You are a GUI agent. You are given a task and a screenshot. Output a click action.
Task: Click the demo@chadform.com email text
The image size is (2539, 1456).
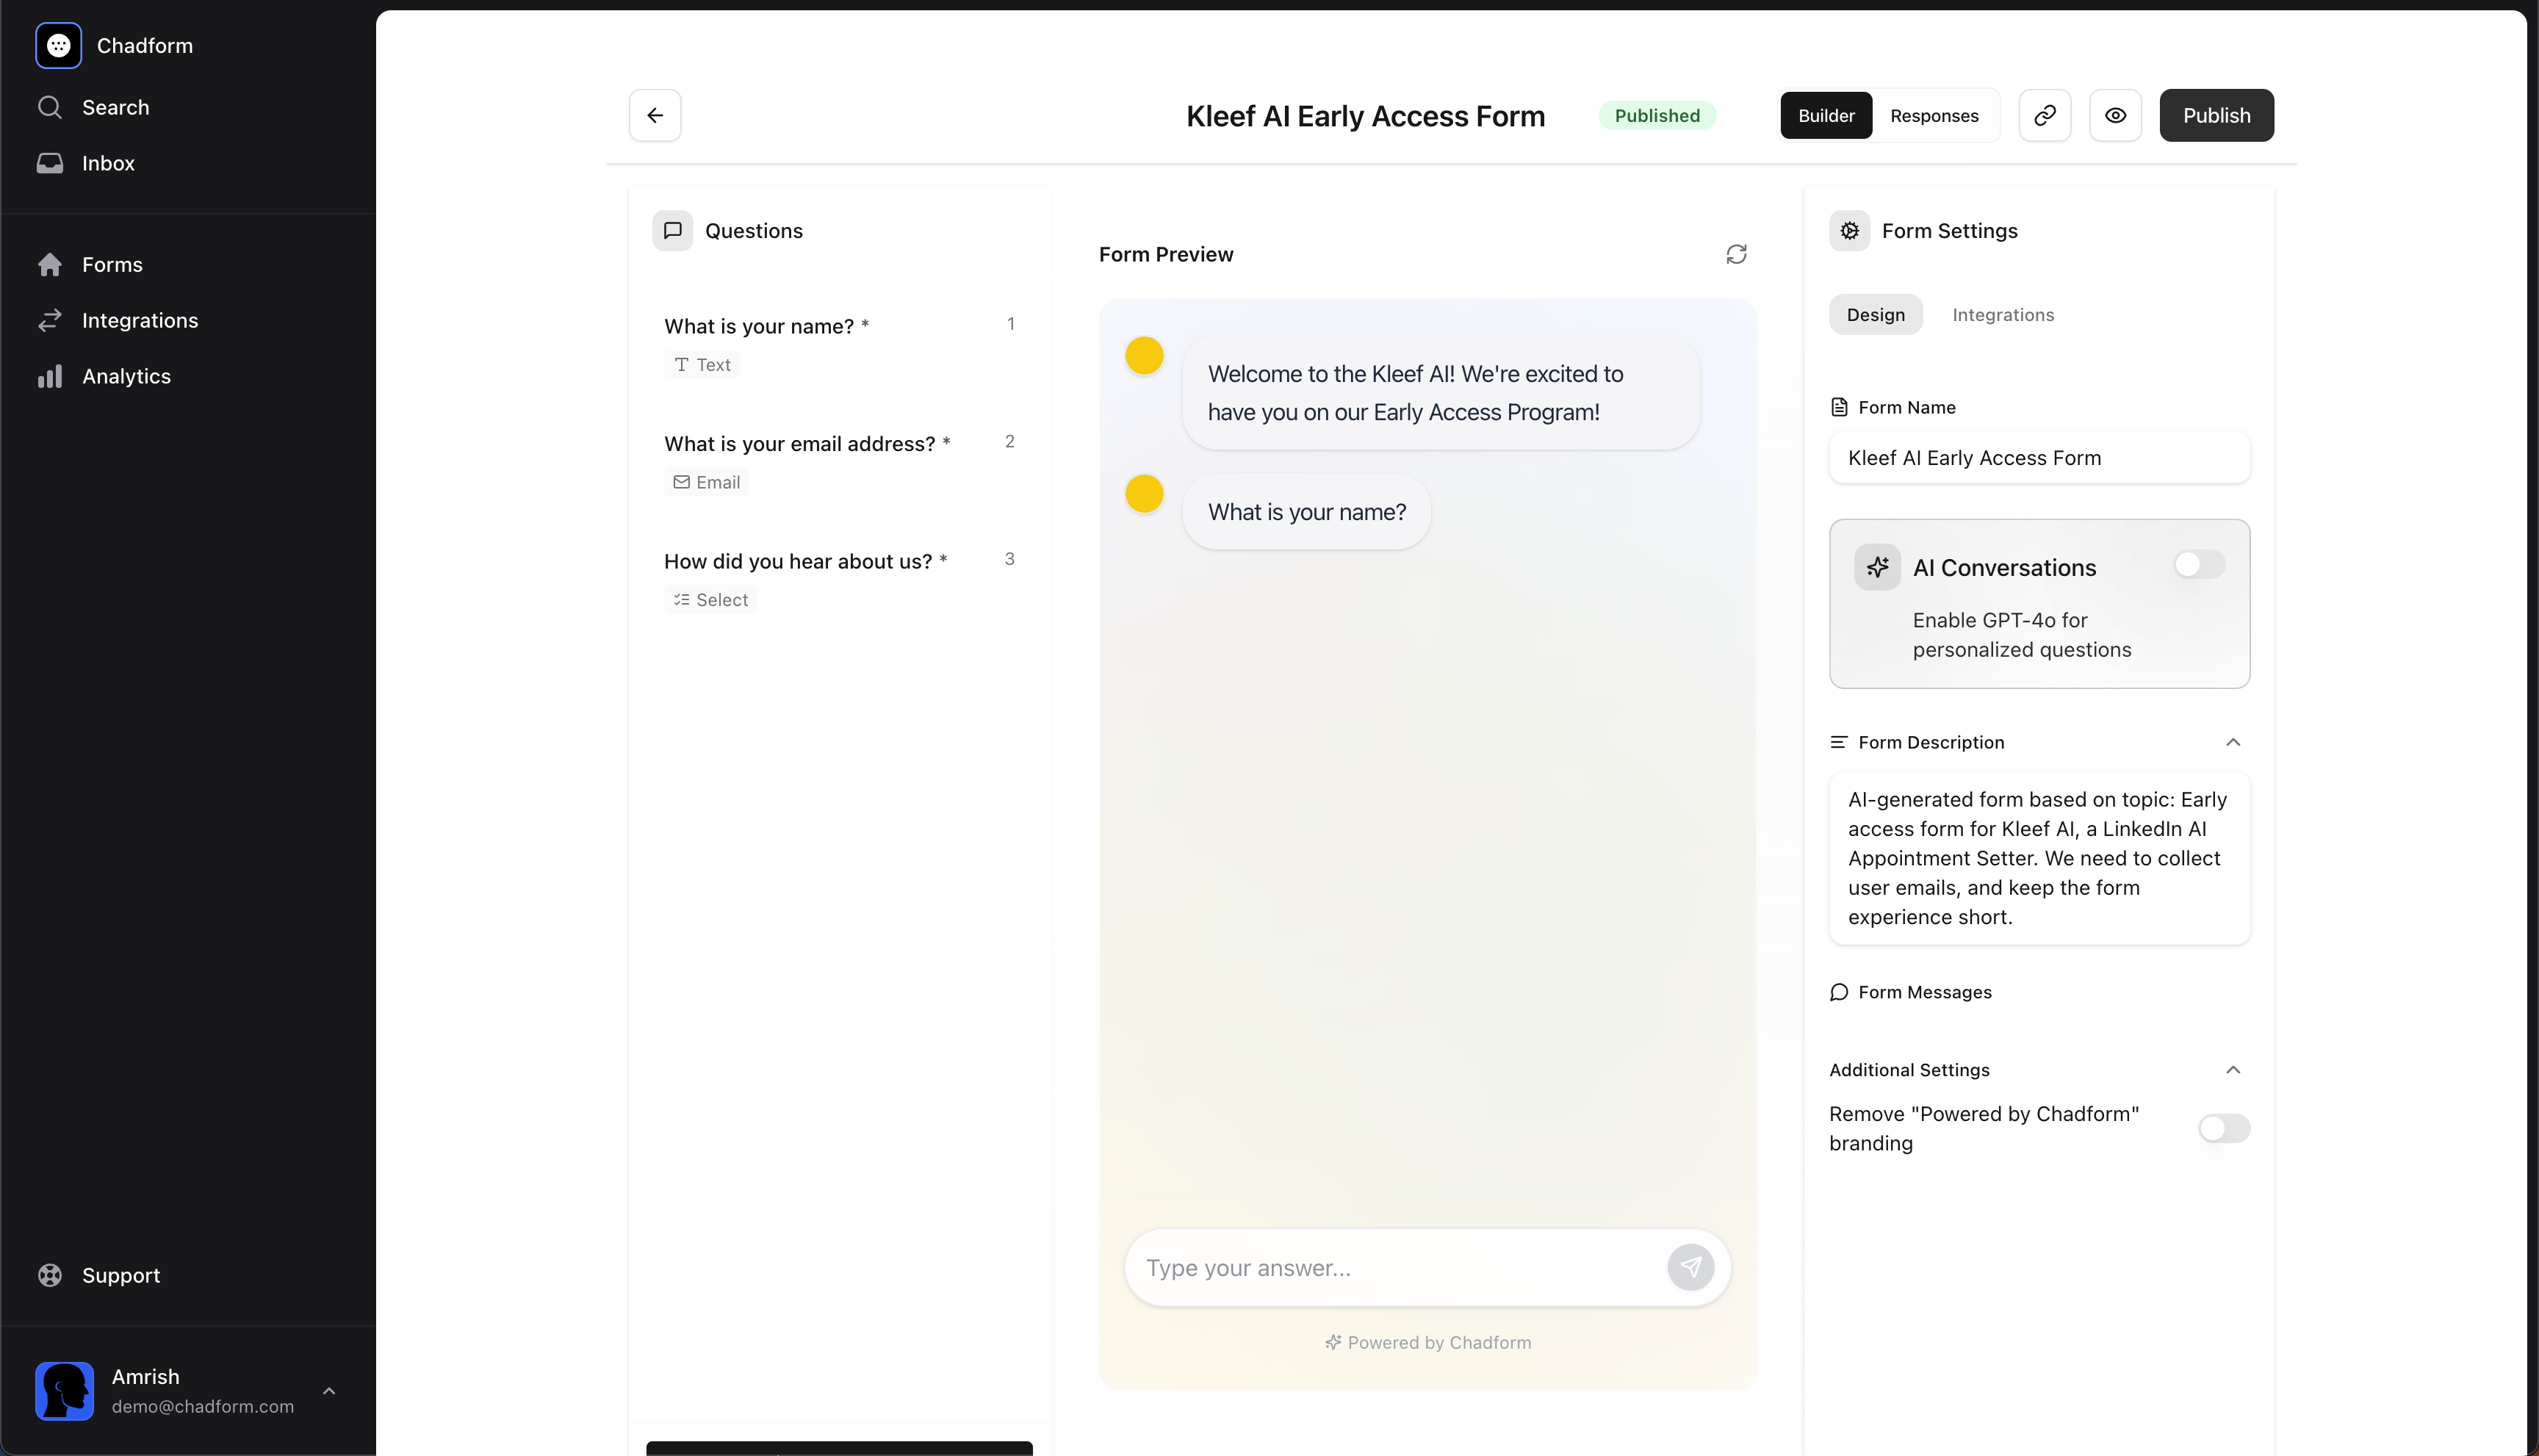point(203,1406)
